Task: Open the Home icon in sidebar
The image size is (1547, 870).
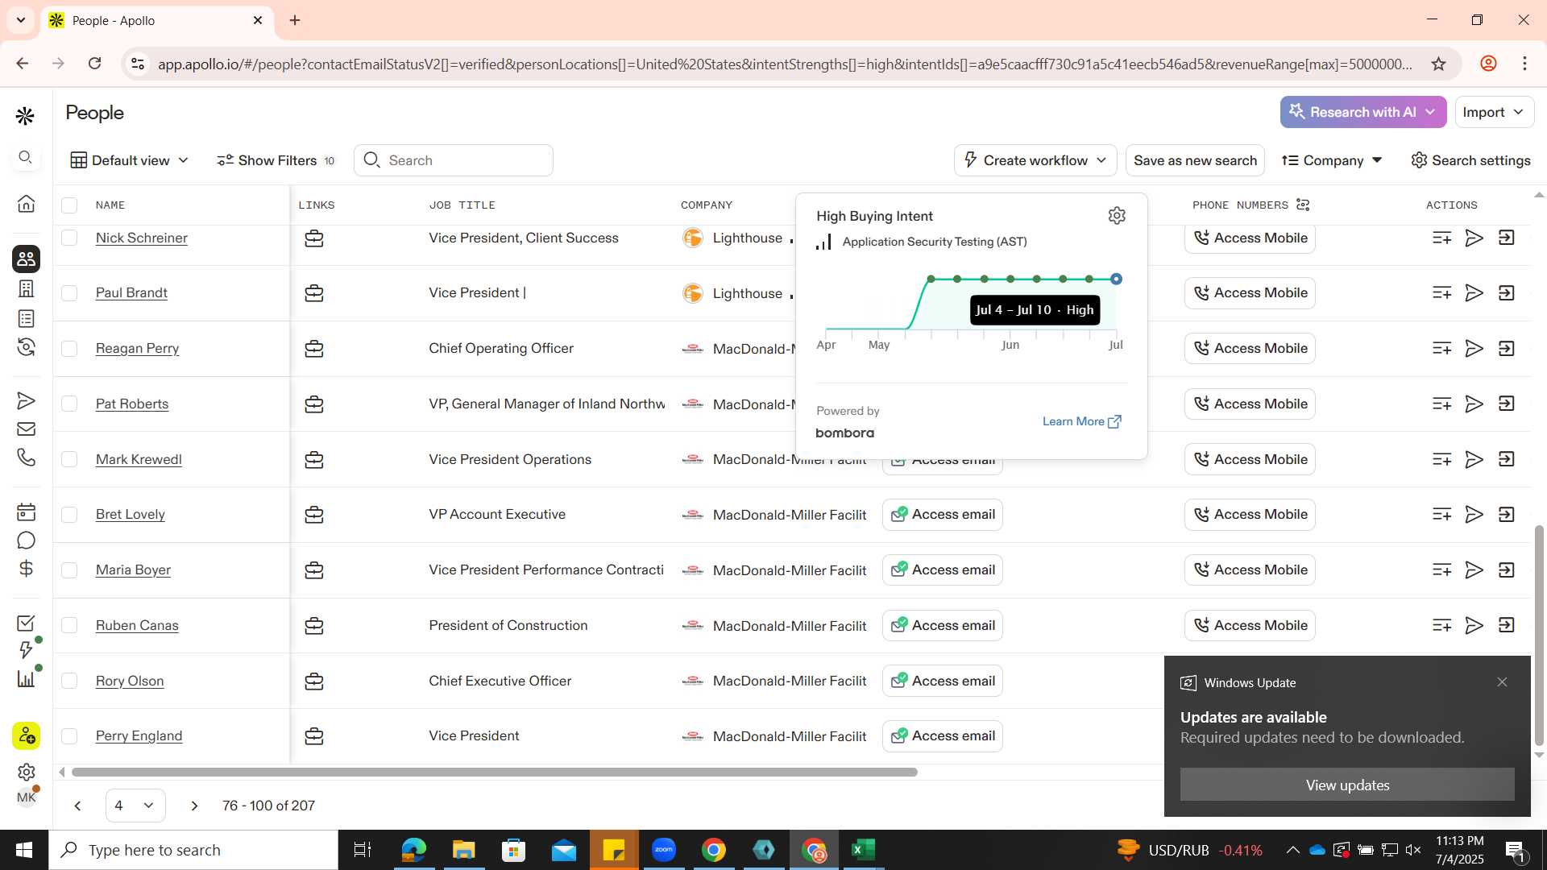Action: (26, 204)
